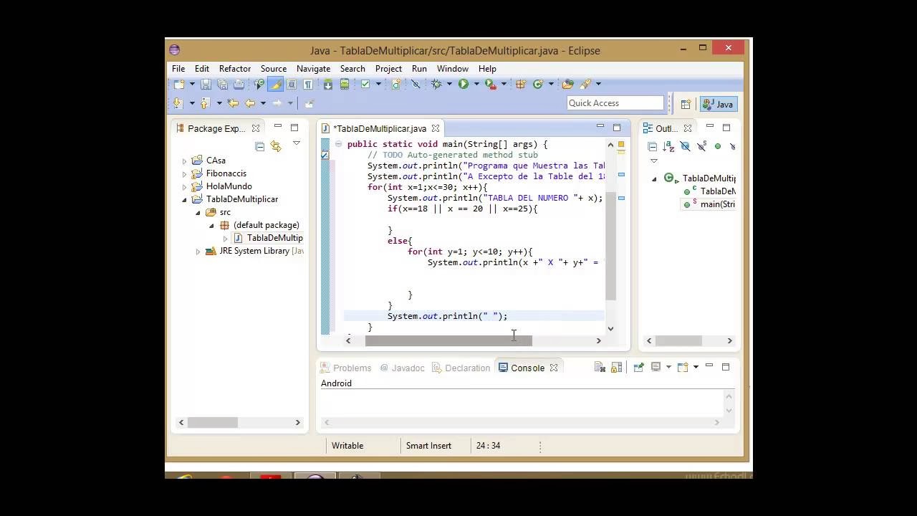Open the Source menu
This screenshot has height=516, width=917.
pyautogui.click(x=274, y=69)
